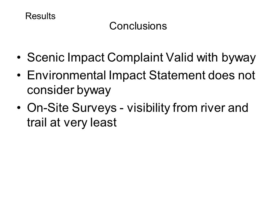The width and height of the screenshot is (276, 207).
Task: Click the word 'visibility' in third bullet
Action: point(148,108)
